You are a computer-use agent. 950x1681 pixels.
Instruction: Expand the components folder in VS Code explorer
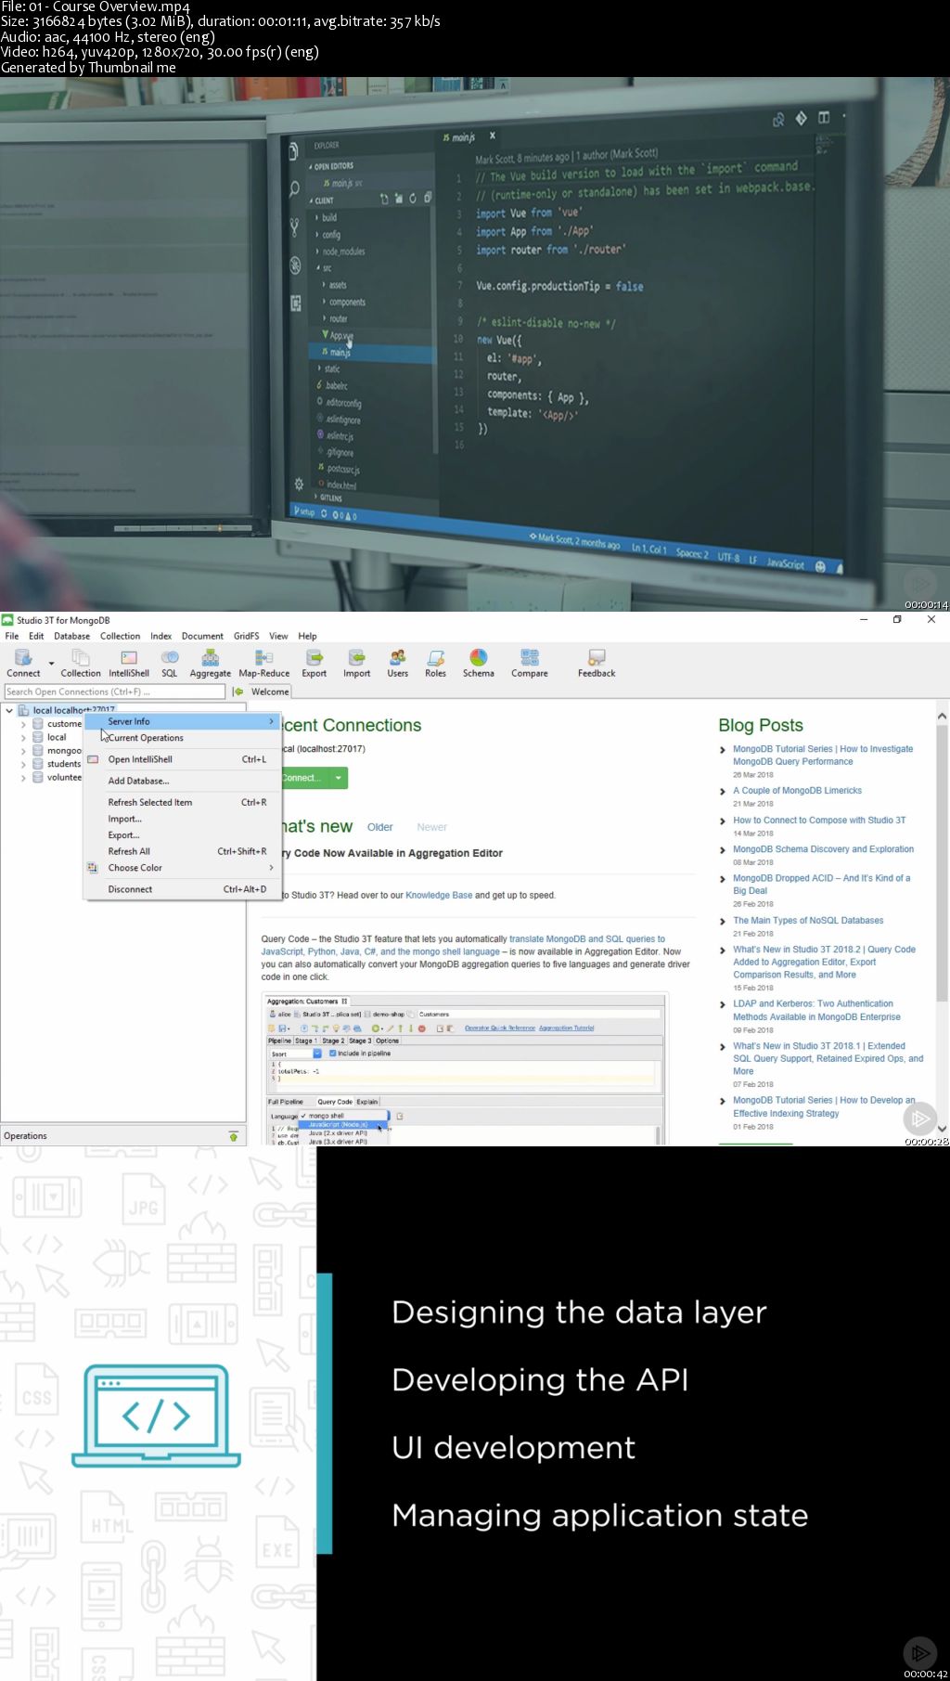point(324,302)
